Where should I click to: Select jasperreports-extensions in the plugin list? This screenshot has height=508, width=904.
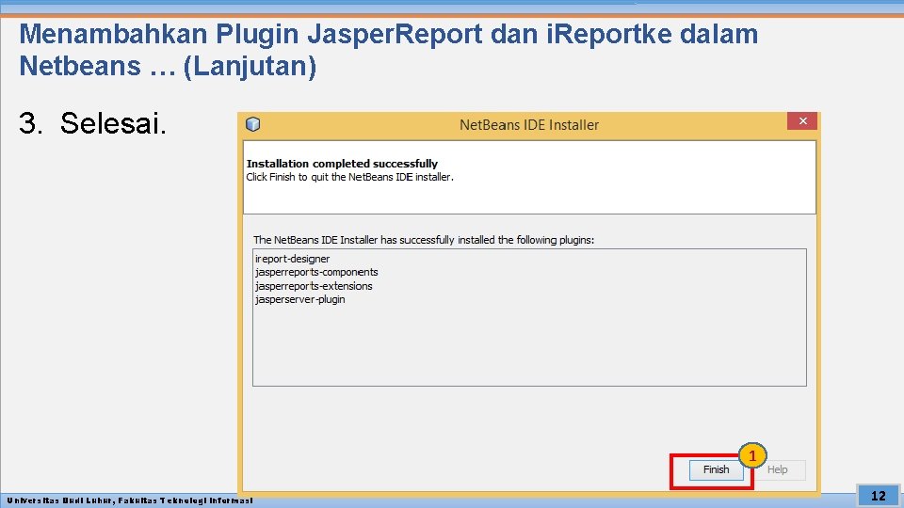coord(314,286)
